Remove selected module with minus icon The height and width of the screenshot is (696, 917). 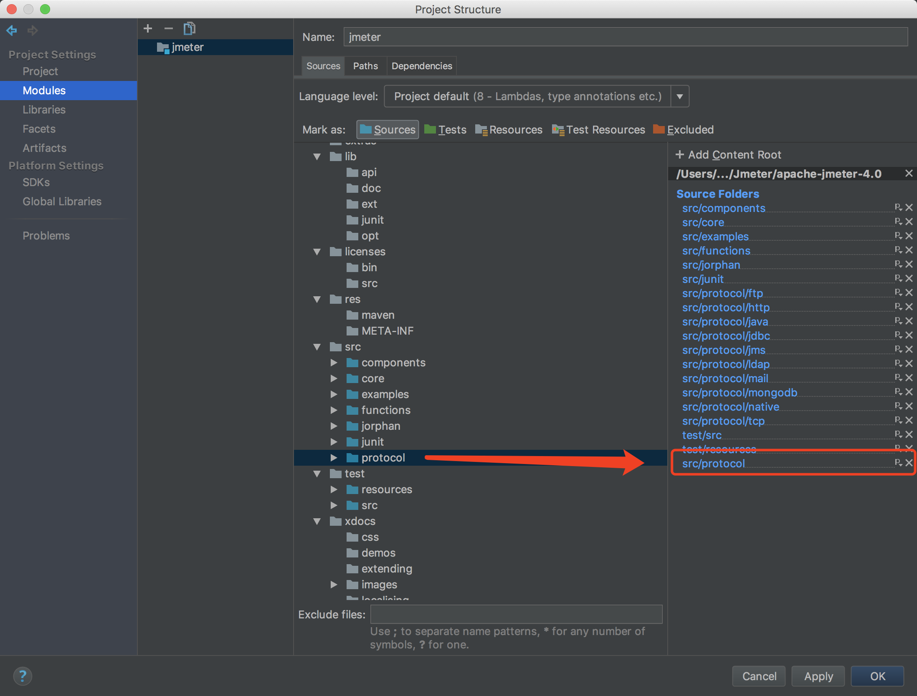(x=169, y=28)
